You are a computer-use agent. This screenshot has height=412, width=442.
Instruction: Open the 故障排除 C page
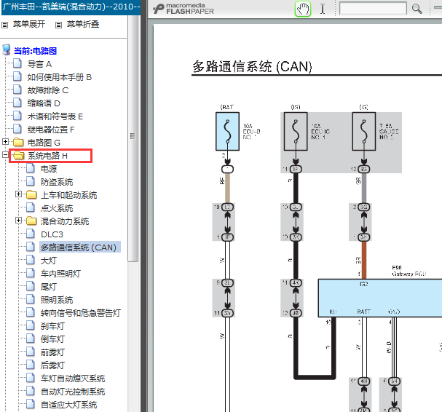pyautogui.click(x=48, y=90)
